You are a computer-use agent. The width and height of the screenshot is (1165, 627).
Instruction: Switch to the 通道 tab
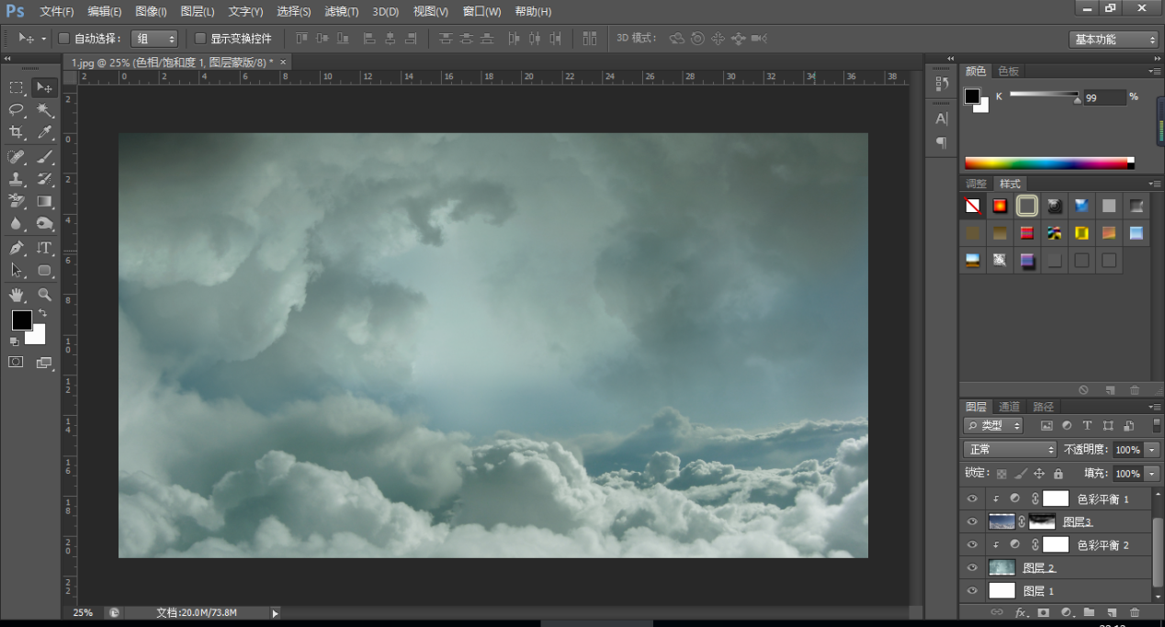click(x=1009, y=407)
